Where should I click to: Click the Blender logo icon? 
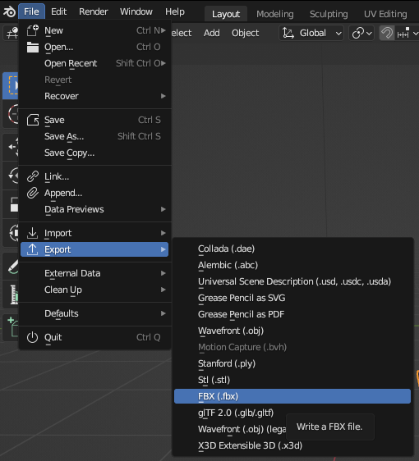[x=9, y=11]
